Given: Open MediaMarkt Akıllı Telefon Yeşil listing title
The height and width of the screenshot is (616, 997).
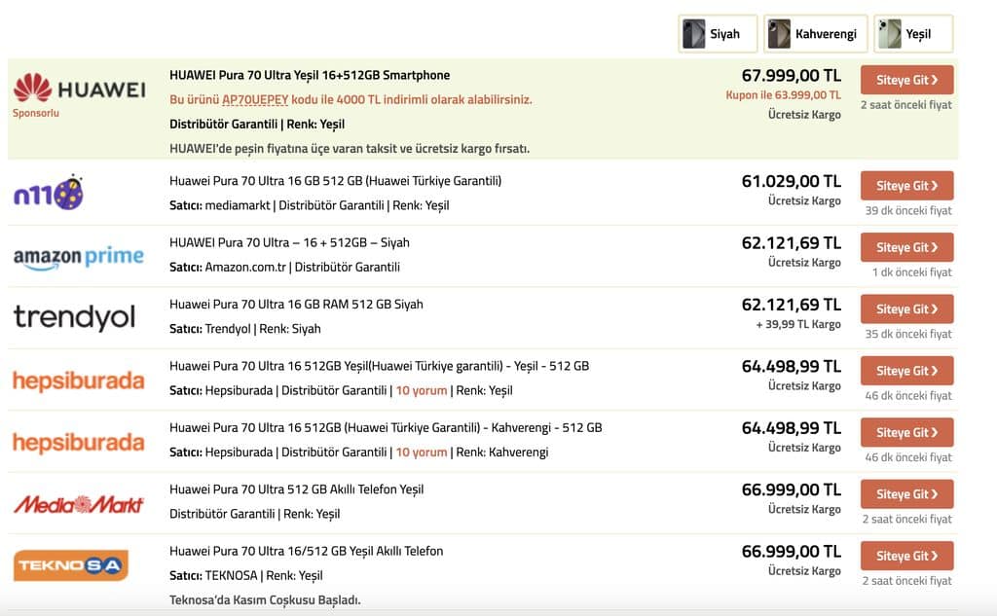Looking at the screenshot, I should pyautogui.click(x=296, y=489).
